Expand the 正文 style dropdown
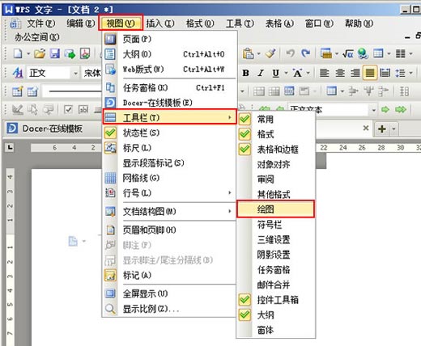This screenshot has height=346, width=421. 75,73
